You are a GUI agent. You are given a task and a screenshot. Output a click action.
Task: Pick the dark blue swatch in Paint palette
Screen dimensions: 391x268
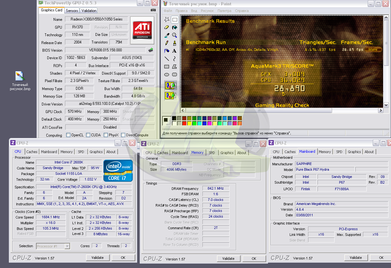tap(205, 118)
